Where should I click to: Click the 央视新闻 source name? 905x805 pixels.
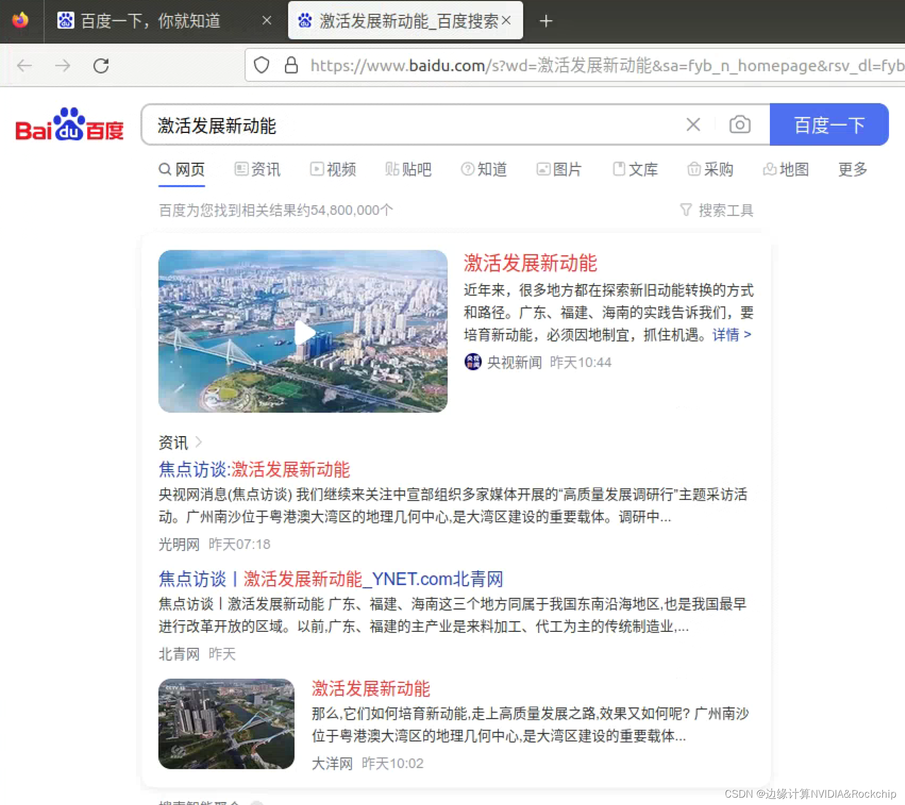514,362
